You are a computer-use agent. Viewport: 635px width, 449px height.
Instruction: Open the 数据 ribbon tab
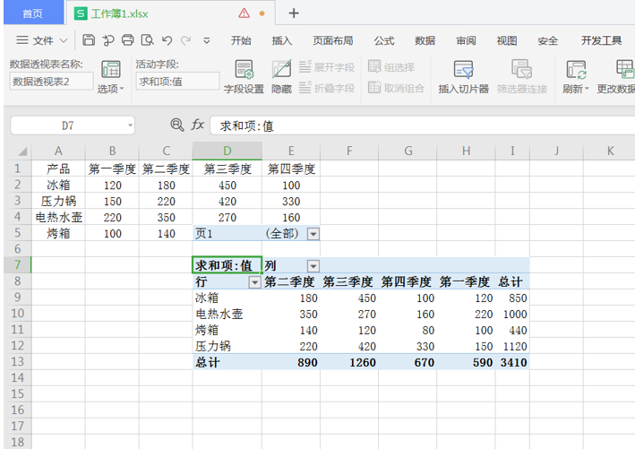point(425,40)
